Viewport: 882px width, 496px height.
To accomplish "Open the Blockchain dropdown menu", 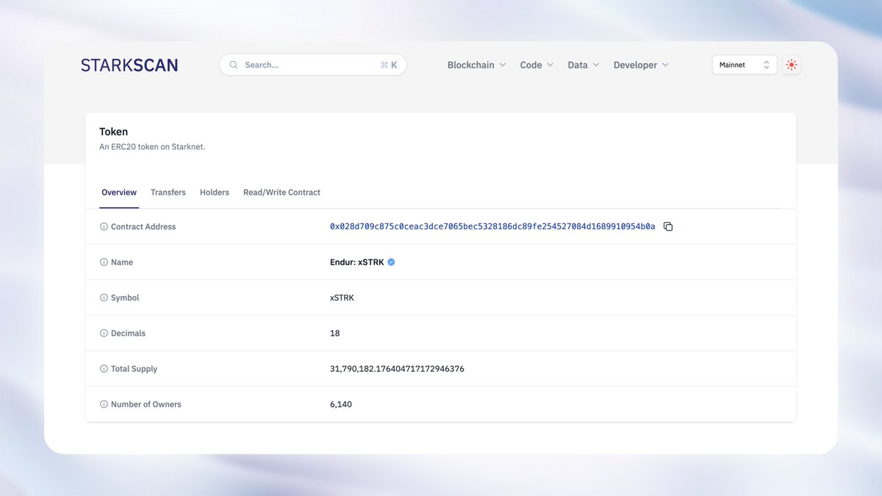I will click(476, 65).
